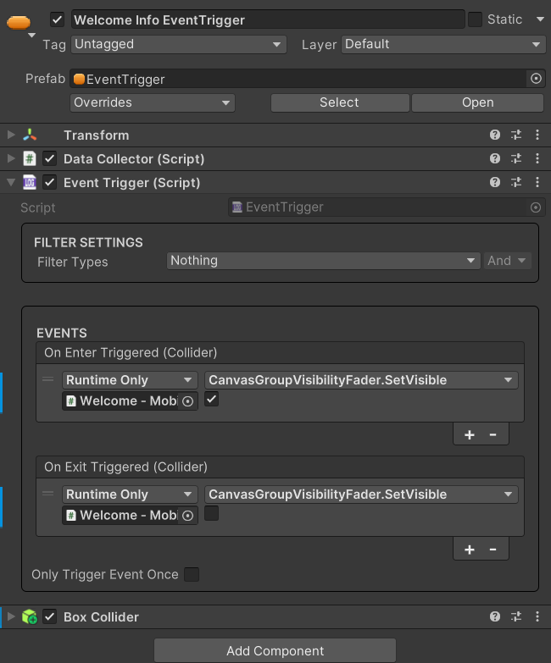This screenshot has height=663, width=551.
Task: Uncheck On Enter SetVisible argument
Action: 212,399
